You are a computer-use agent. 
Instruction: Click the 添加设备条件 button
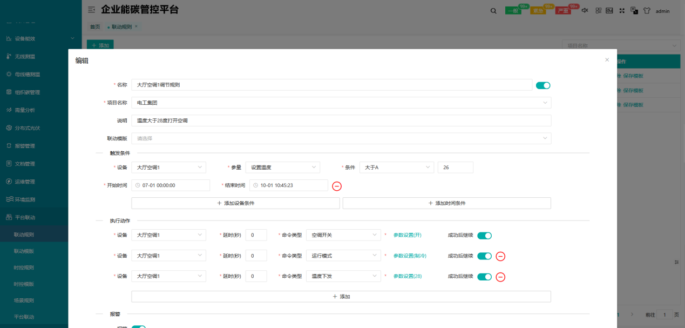click(x=235, y=203)
